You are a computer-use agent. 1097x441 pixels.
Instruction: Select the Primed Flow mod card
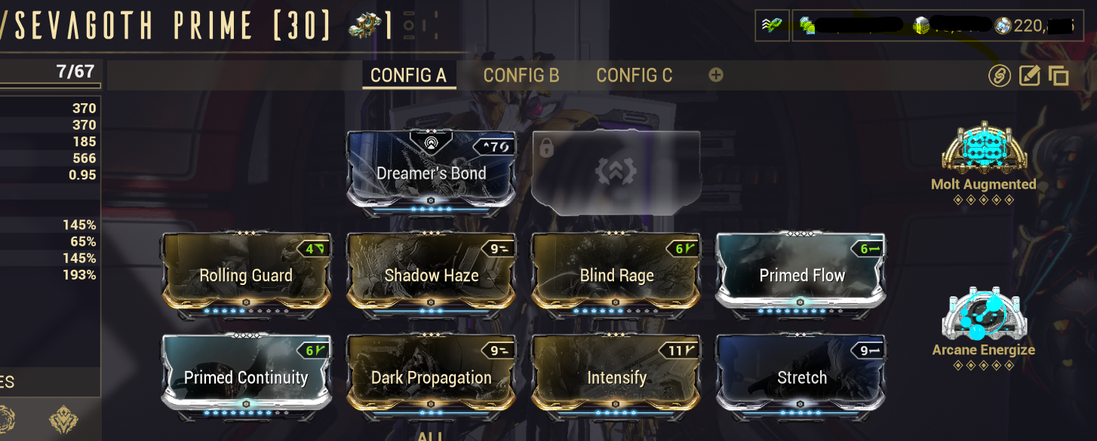point(801,274)
